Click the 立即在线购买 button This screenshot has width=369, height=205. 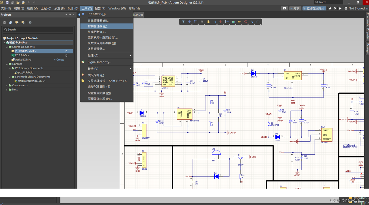(314, 8)
